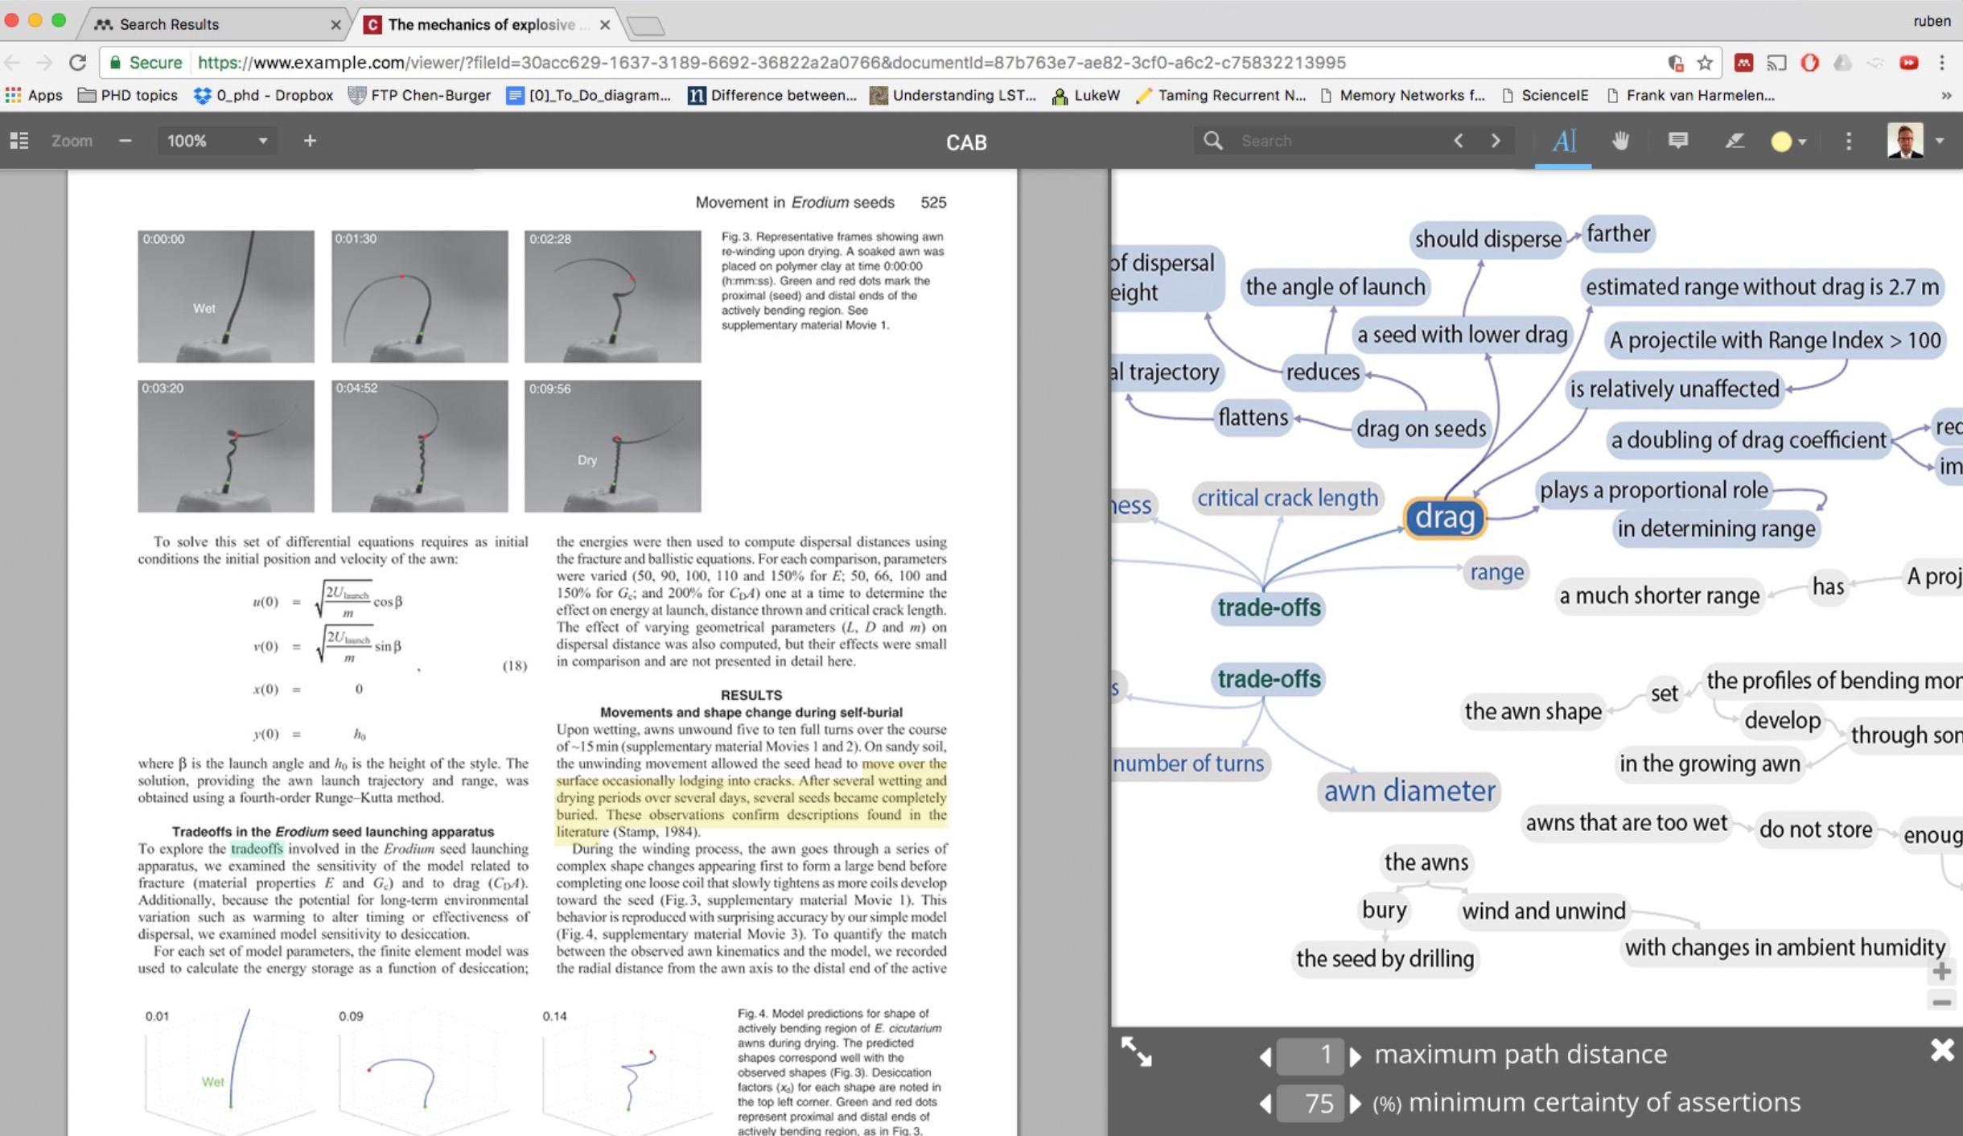Zoom out with the minus button
Screen dimensions: 1963x1136
tap(125, 141)
